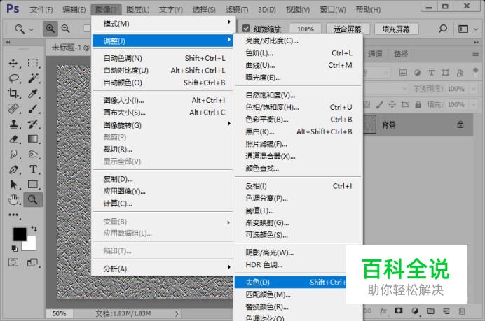Select the Clone Stamp tool
The image size is (485, 321).
[x=13, y=124]
